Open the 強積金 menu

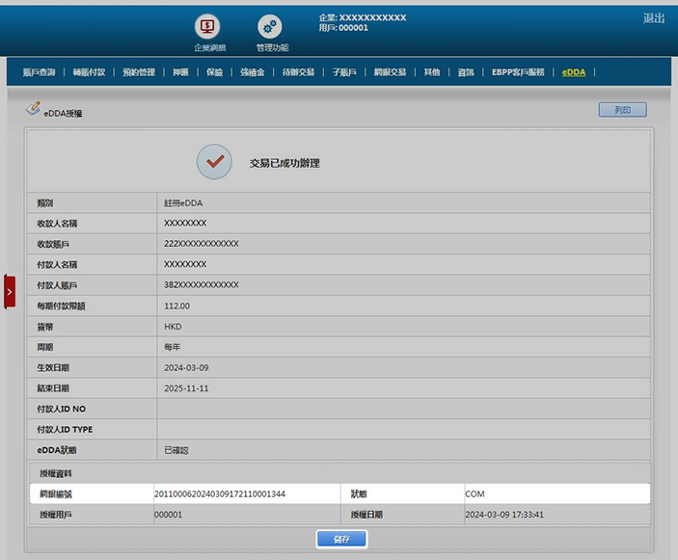pyautogui.click(x=253, y=72)
